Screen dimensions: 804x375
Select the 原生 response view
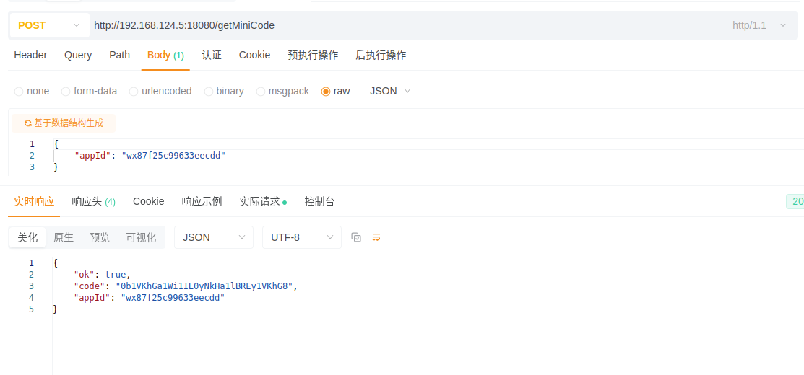point(64,237)
